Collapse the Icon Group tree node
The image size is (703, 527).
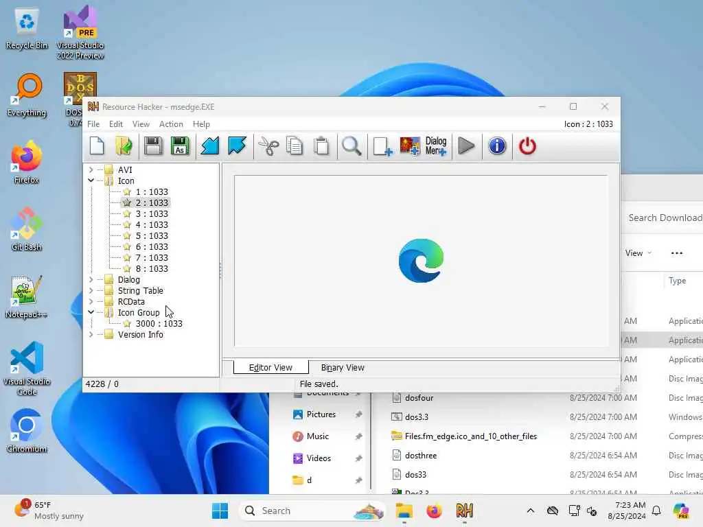pos(91,312)
